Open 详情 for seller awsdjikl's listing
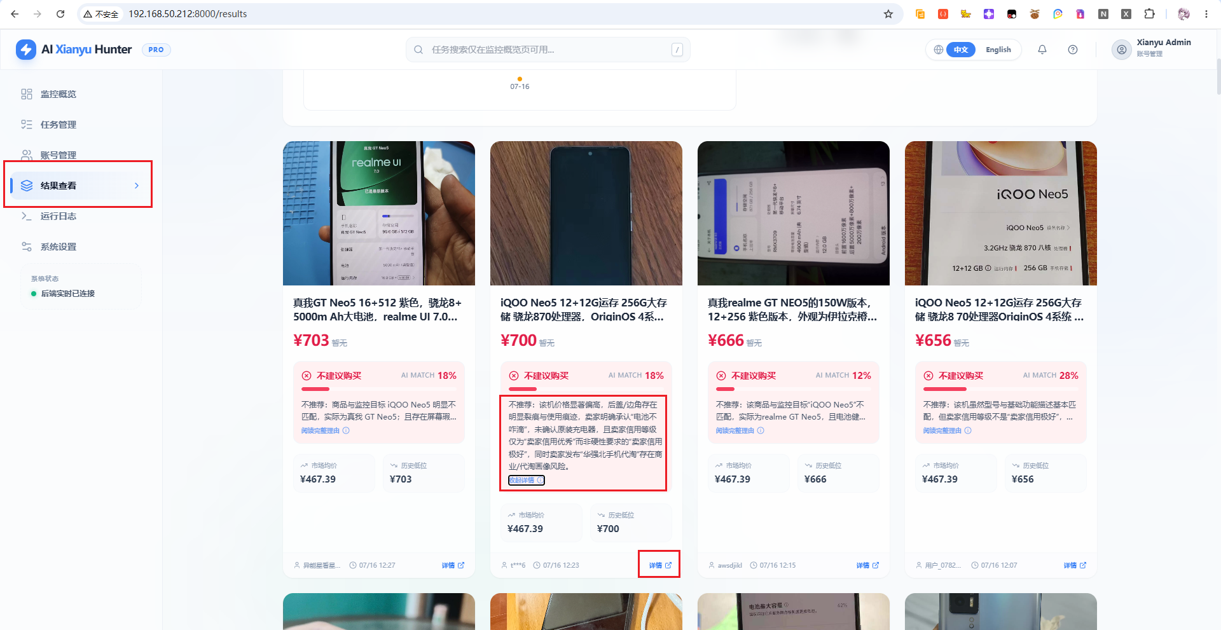 point(867,565)
